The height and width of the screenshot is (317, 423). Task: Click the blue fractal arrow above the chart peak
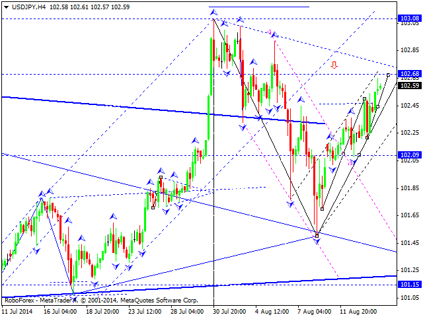(x=213, y=12)
